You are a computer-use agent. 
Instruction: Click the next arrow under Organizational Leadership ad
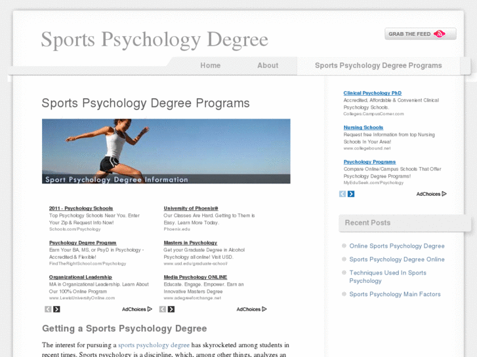[56, 309]
